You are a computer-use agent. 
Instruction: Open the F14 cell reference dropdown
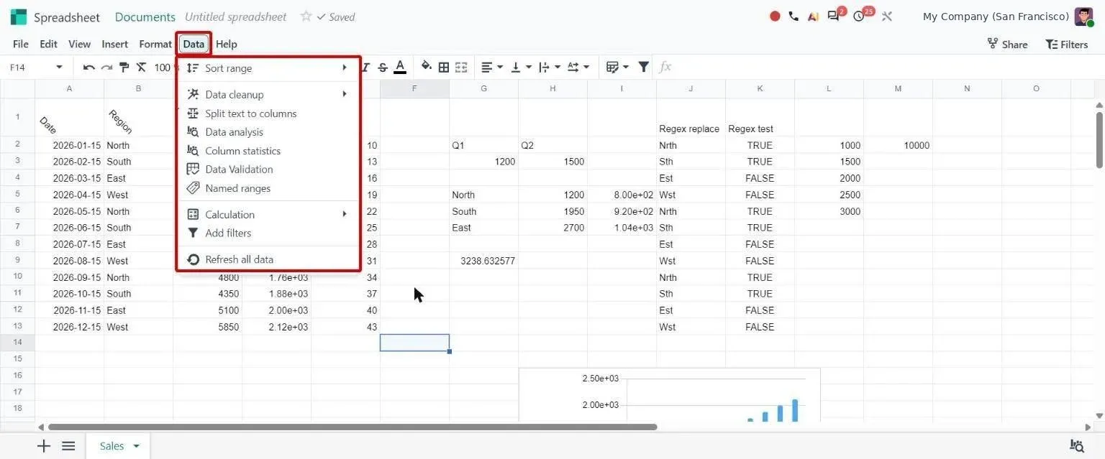click(59, 68)
